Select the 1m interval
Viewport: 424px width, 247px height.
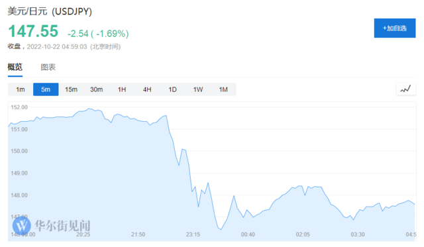click(x=21, y=89)
